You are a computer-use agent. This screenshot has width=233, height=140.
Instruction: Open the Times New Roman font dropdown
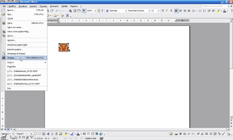150,11
